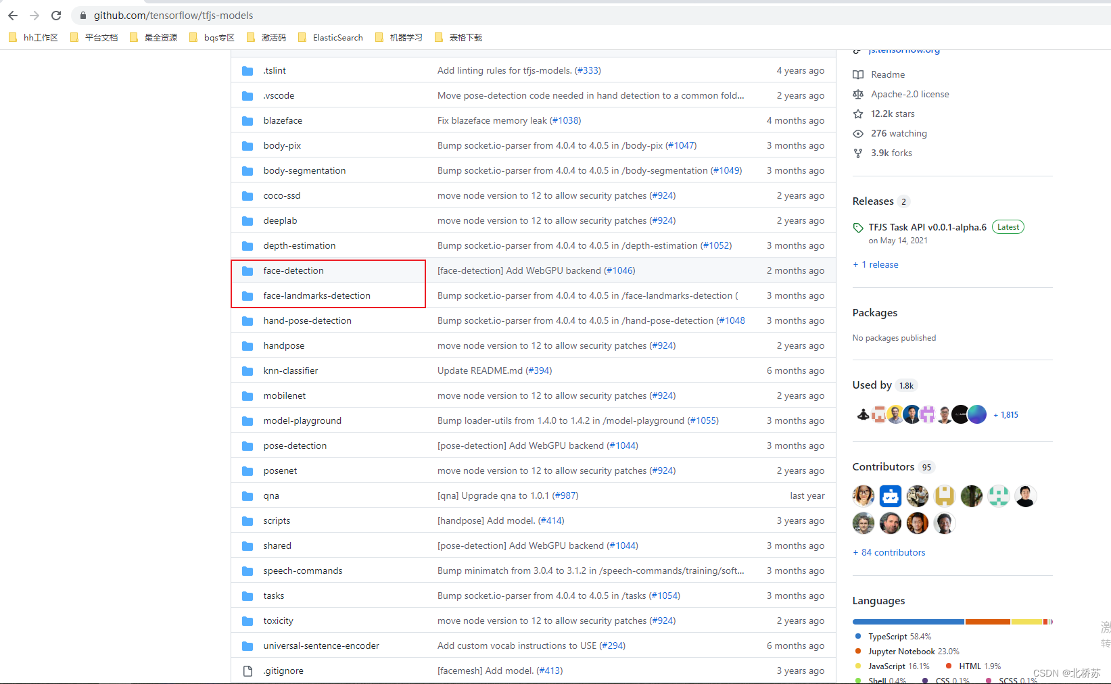Go back with browser back arrow
This screenshot has width=1111, height=684.
point(13,15)
